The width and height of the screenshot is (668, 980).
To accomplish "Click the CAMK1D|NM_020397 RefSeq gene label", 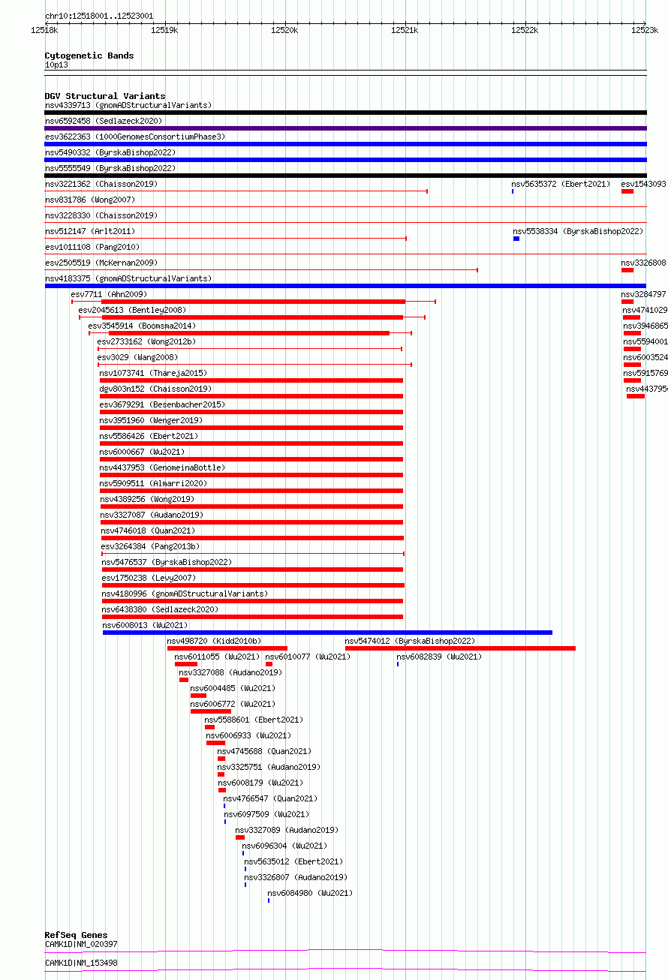I will click(x=81, y=944).
